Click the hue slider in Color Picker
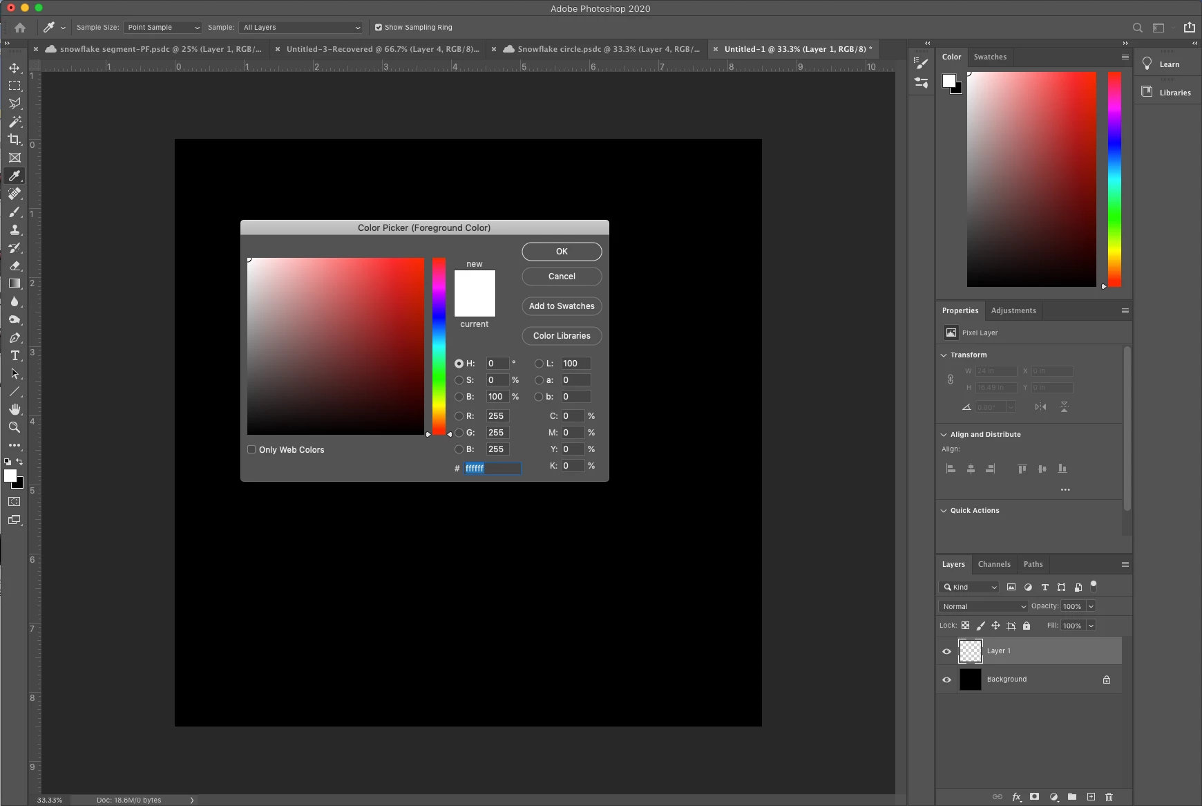The width and height of the screenshot is (1202, 806). coord(439,346)
